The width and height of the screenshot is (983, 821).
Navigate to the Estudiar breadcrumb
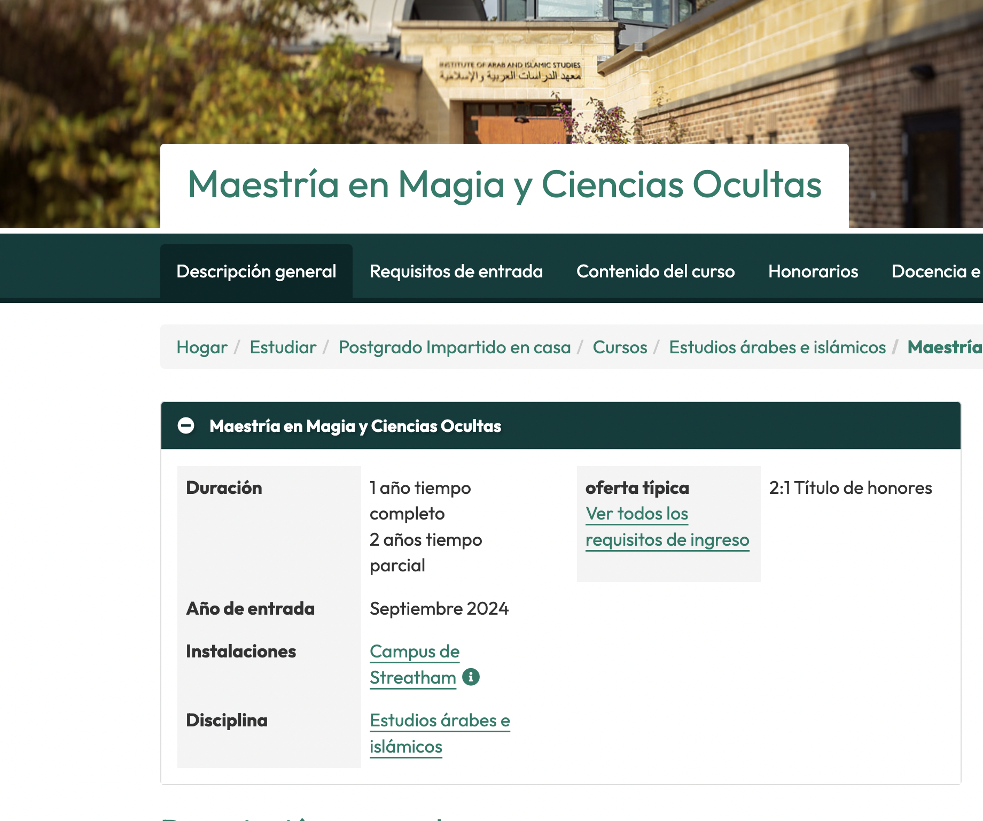click(x=283, y=347)
